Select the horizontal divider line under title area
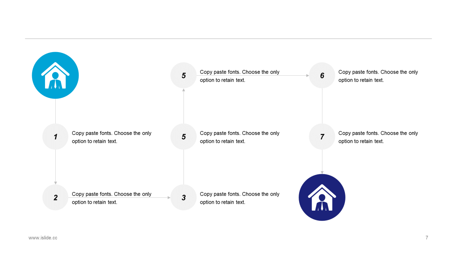Screen dimensions: 457x257 (x=228, y=39)
